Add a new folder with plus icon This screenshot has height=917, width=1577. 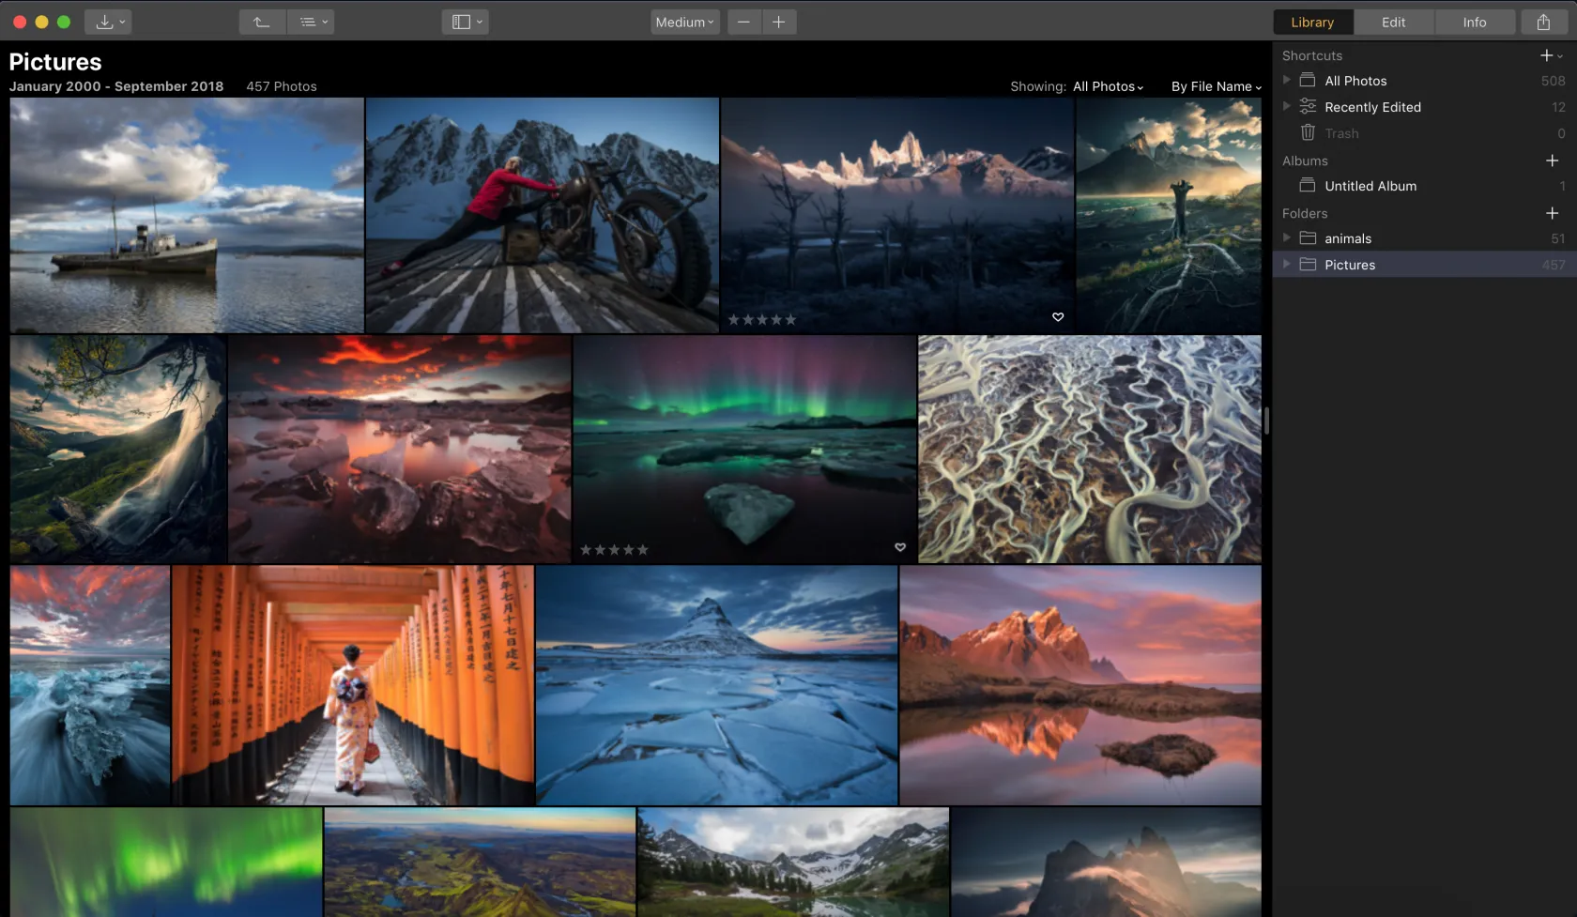(1552, 213)
